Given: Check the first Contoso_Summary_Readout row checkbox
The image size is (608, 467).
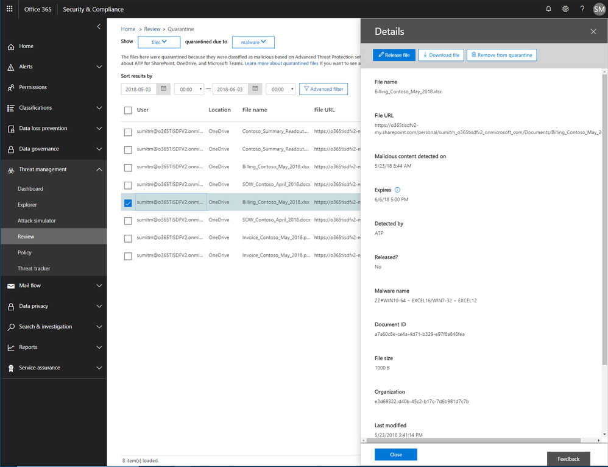Looking at the screenshot, I should point(128,132).
